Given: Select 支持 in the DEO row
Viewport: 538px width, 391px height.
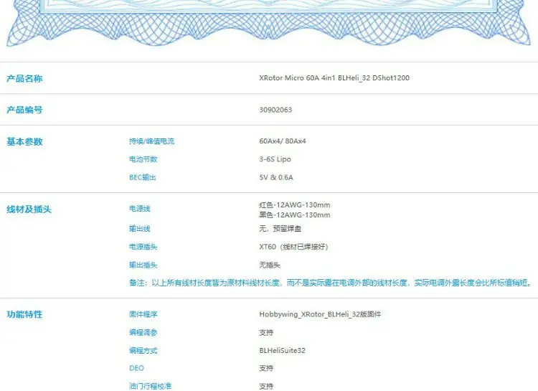Looking at the screenshot, I should pos(266,368).
